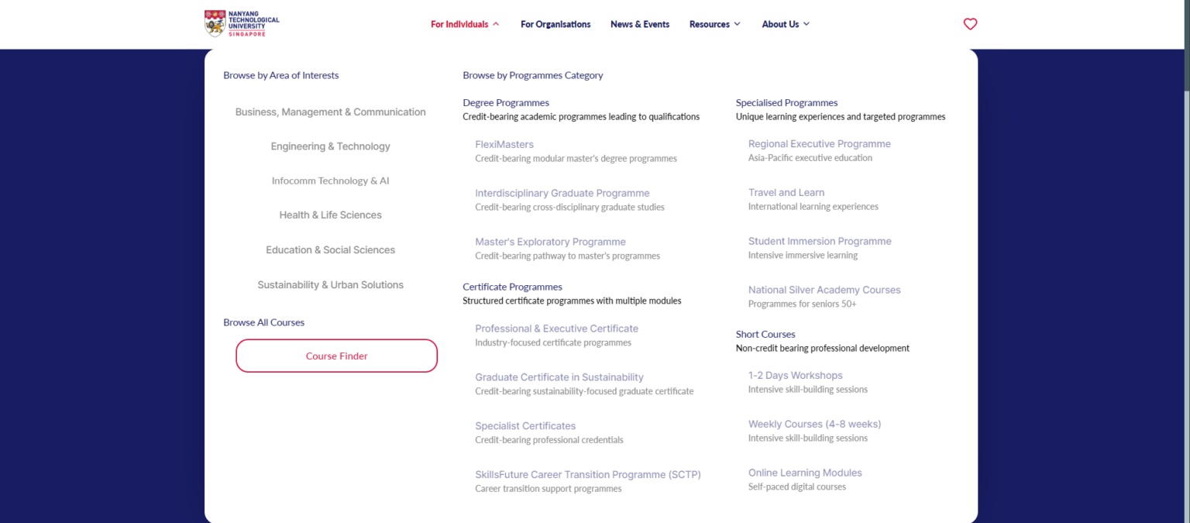
Task: Open Regional Executive Programme
Action: click(x=819, y=143)
